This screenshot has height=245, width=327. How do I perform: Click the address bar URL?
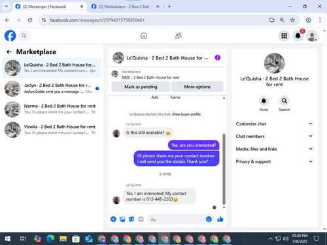tap(97, 20)
